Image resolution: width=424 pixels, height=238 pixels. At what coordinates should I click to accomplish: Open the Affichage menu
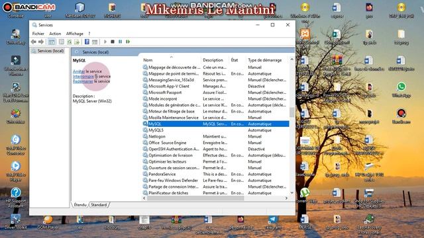[75, 34]
